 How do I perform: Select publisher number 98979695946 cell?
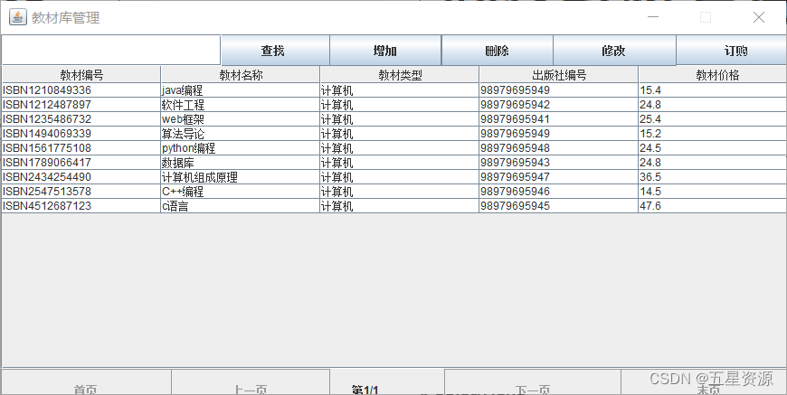(559, 192)
